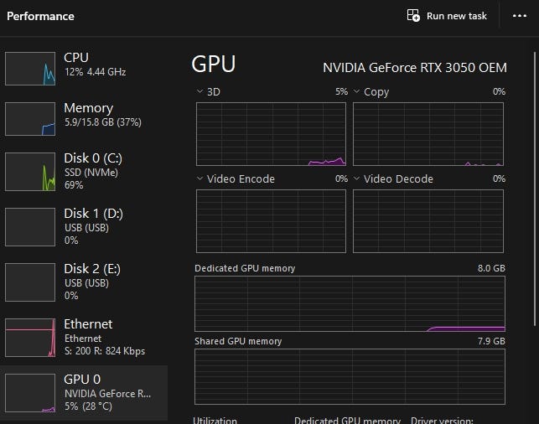Click the Video Decode usage graph
This screenshot has height=424, width=539.
pos(428,221)
